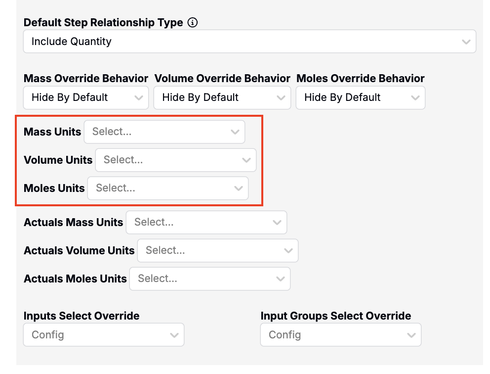Open the Mass Override Behavior dropdown

[85, 97]
